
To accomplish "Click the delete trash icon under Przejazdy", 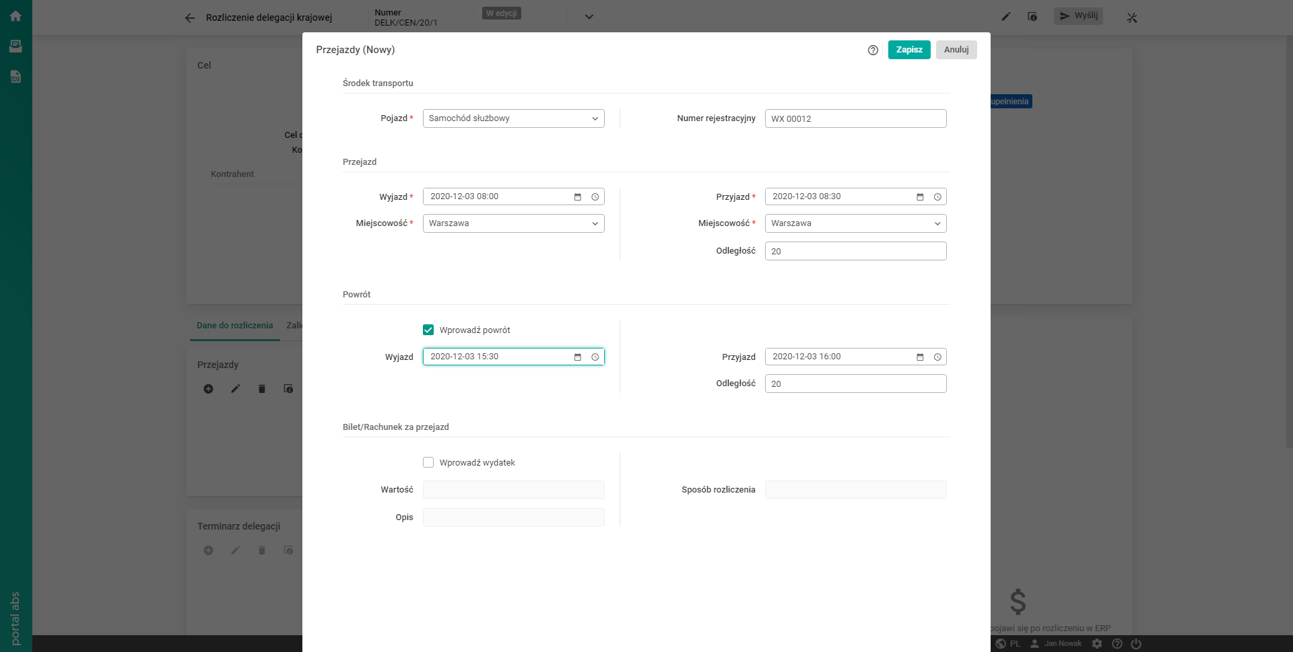I will click(262, 389).
